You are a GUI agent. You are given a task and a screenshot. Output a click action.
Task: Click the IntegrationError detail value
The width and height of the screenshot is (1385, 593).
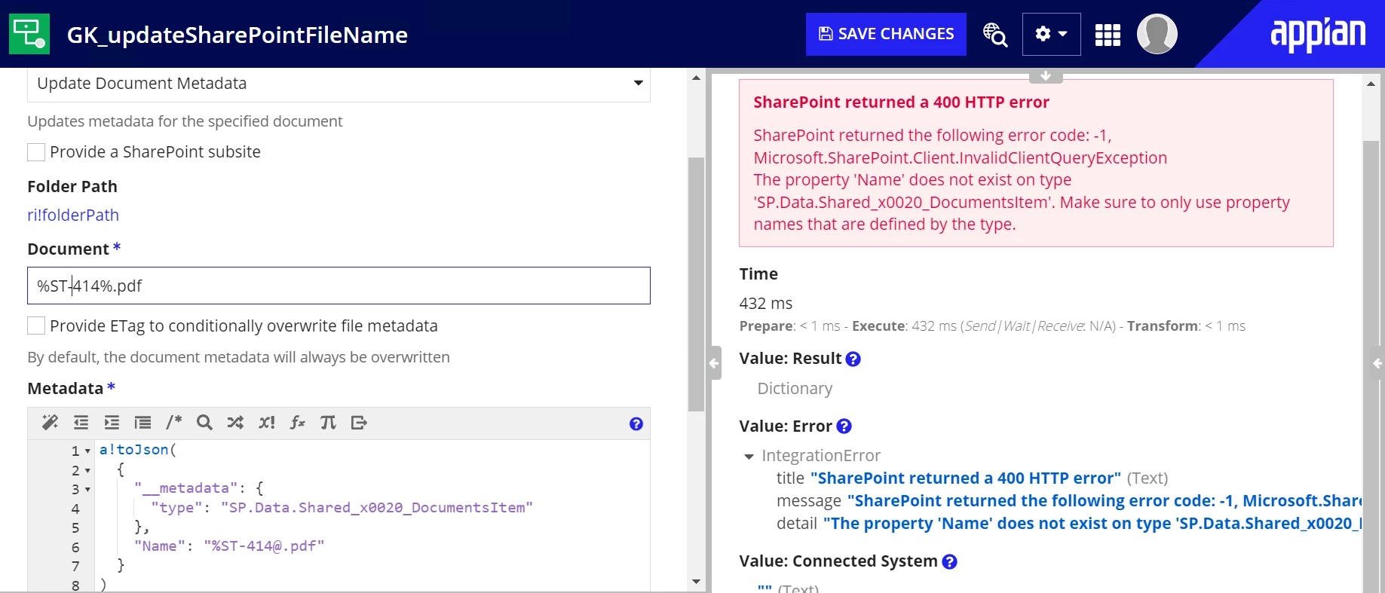pyautogui.click(x=1092, y=524)
